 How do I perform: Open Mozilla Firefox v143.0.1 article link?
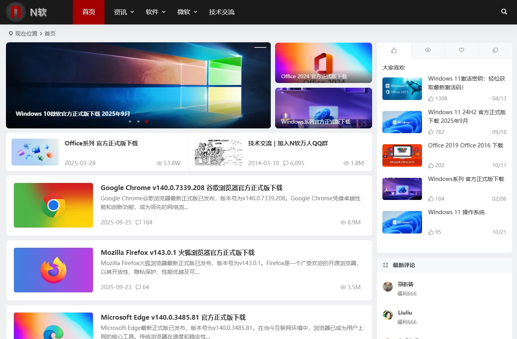177,252
